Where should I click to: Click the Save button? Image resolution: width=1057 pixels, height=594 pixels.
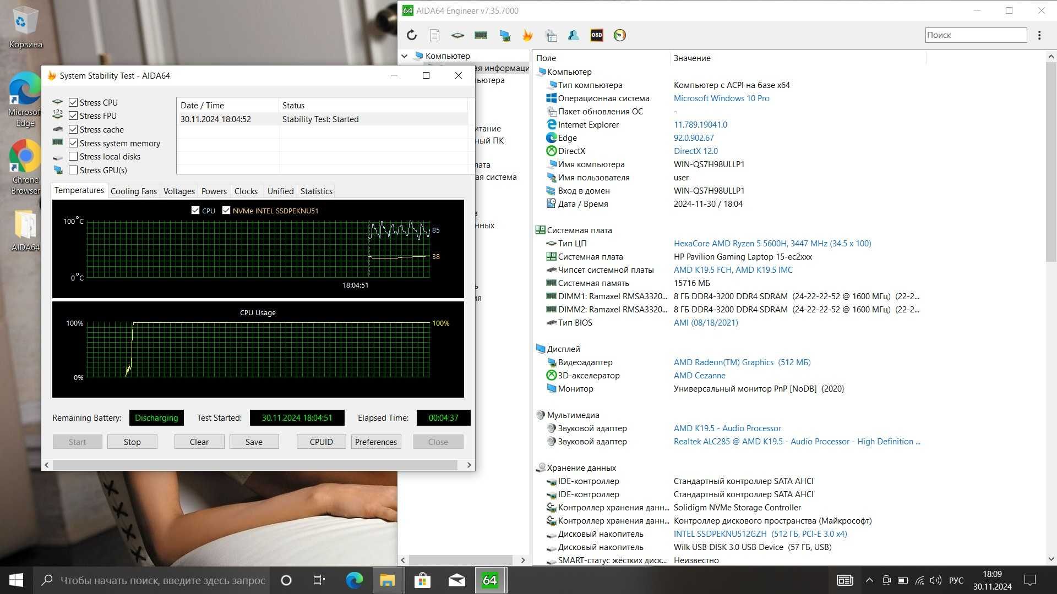254,442
